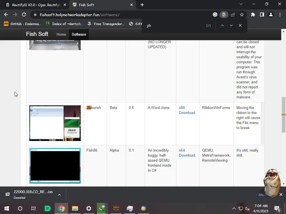Download Jibberish x86 build

(x=187, y=110)
